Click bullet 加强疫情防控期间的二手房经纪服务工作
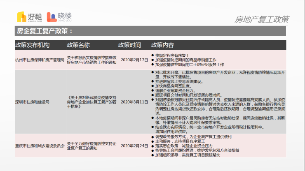 (190, 65)
